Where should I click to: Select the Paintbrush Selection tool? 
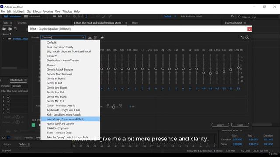[104, 17]
